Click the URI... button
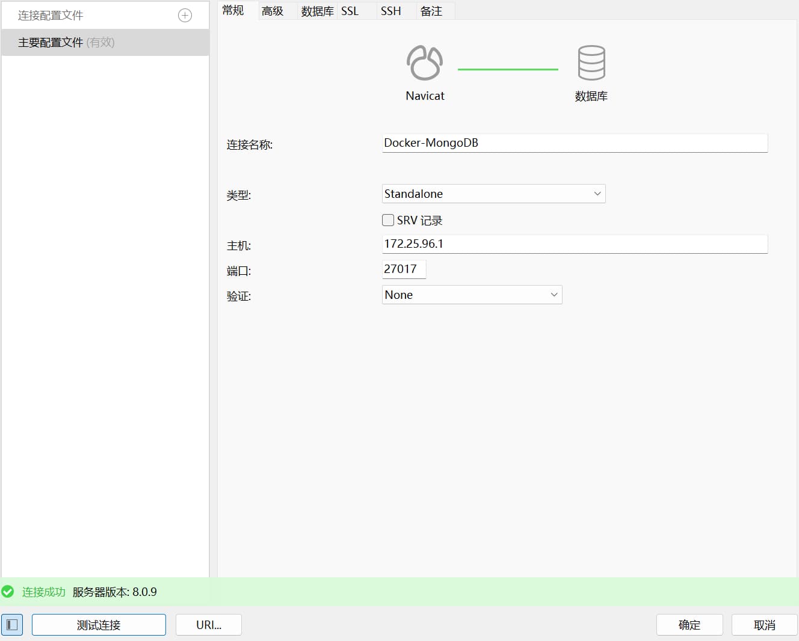 click(x=209, y=625)
